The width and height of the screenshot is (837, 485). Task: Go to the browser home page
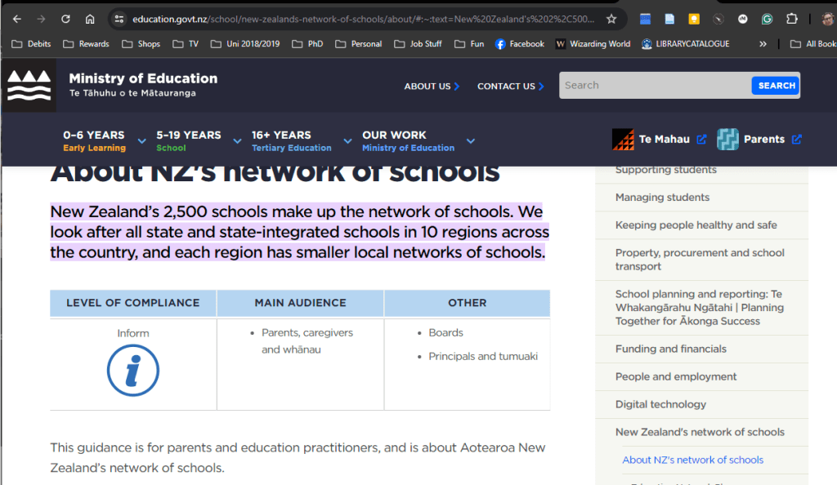click(x=90, y=19)
